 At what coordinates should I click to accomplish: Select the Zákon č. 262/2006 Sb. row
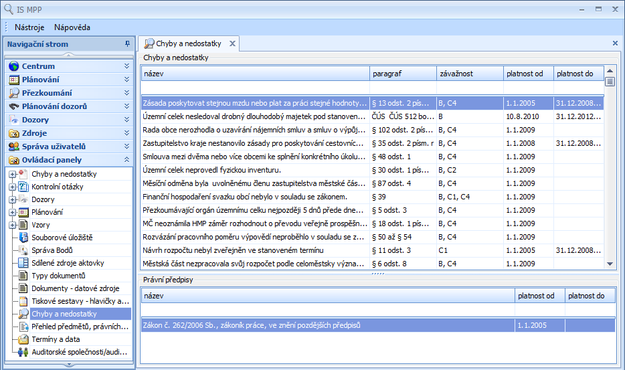(378, 325)
